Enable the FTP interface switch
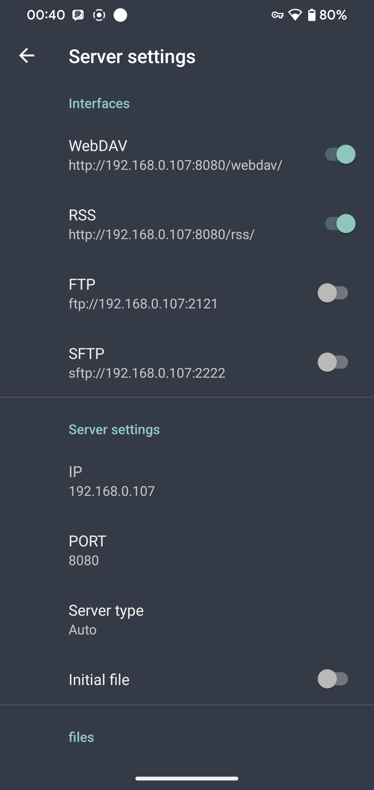374x790 pixels. (x=333, y=293)
